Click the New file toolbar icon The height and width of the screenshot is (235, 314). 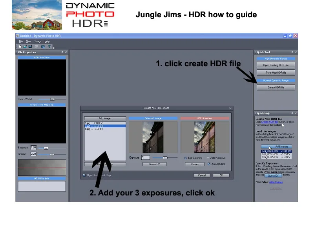click(20, 47)
